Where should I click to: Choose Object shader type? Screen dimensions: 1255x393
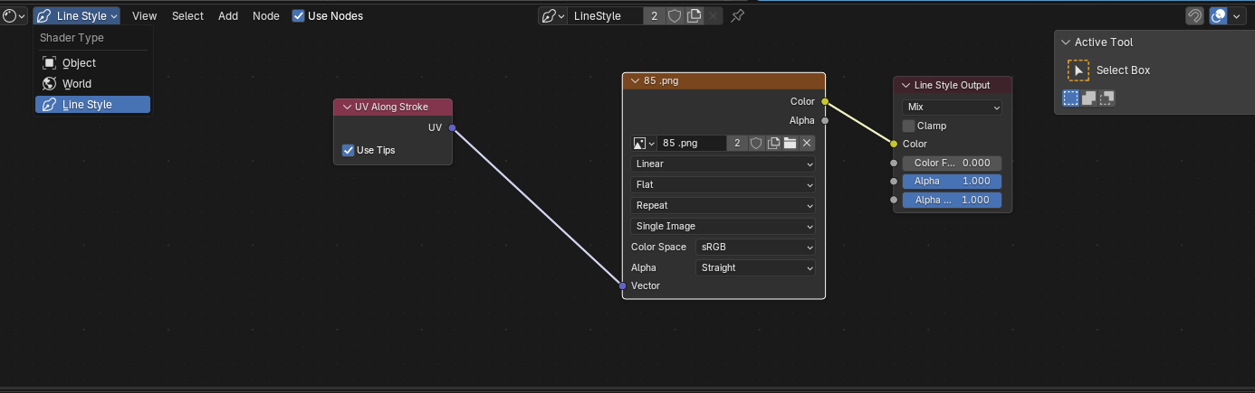[x=92, y=63]
